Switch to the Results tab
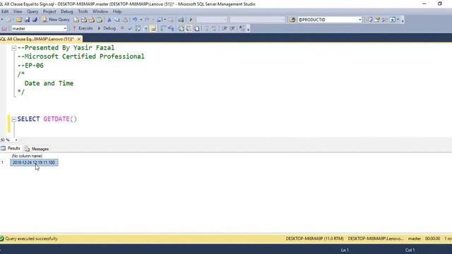This screenshot has height=254, width=452. click(x=11, y=148)
